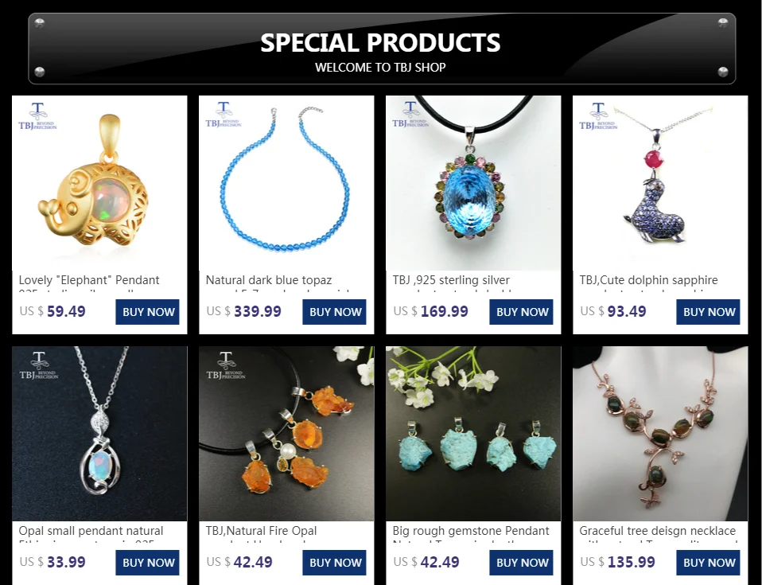Screen dimensions: 762x585
Task: Buy the dolphin sapphire pendant at 93.49
Action: tap(708, 312)
